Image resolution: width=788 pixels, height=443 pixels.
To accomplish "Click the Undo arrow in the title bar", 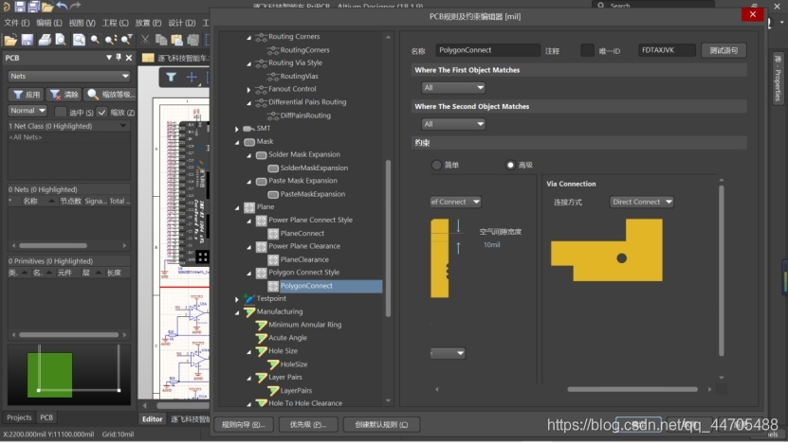I will pos(62,6).
